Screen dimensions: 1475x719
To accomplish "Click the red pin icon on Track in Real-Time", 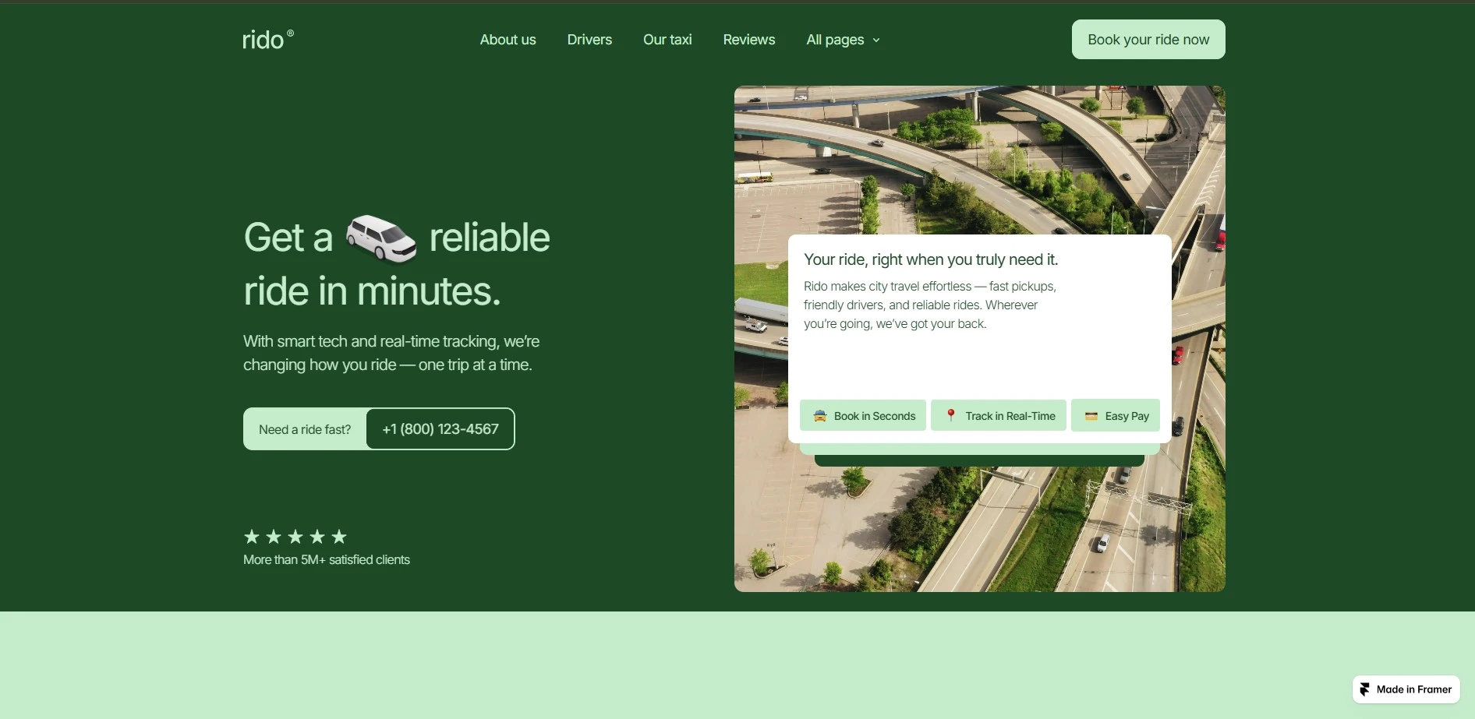I will (x=950, y=415).
